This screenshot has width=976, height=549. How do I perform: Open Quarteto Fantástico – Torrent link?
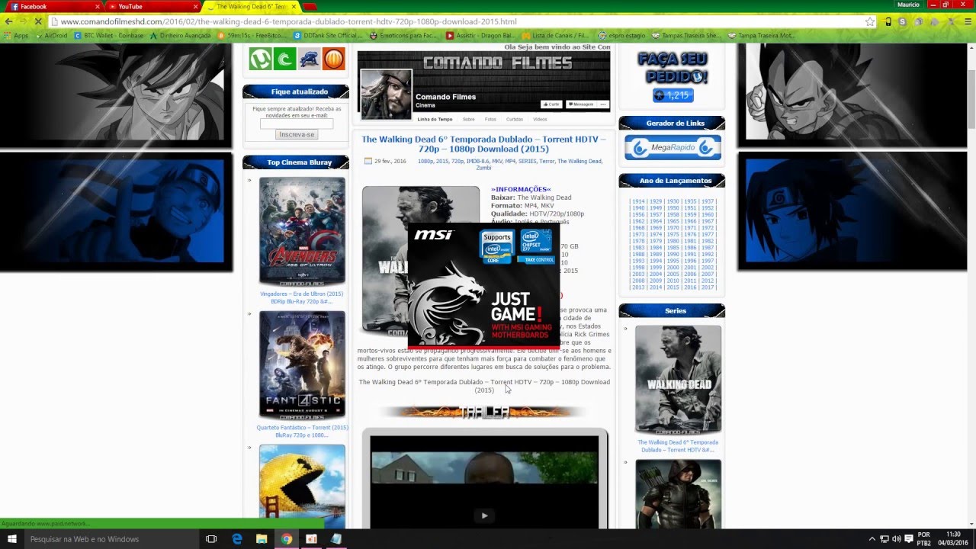click(301, 431)
